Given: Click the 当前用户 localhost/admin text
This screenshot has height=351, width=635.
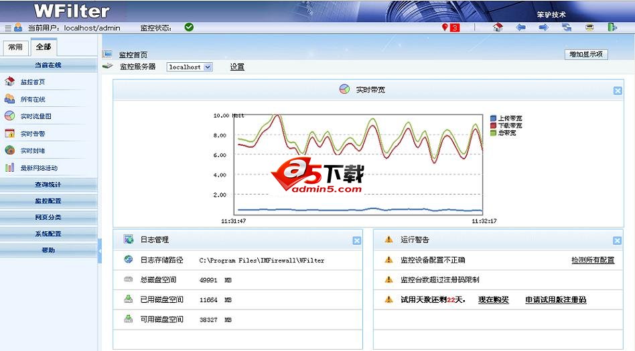Looking at the screenshot, I should [x=74, y=28].
